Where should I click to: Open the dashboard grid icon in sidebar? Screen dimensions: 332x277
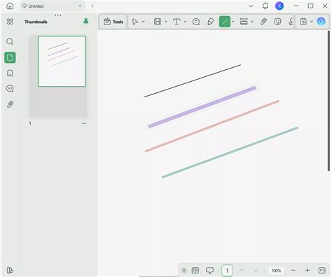[x=10, y=22]
